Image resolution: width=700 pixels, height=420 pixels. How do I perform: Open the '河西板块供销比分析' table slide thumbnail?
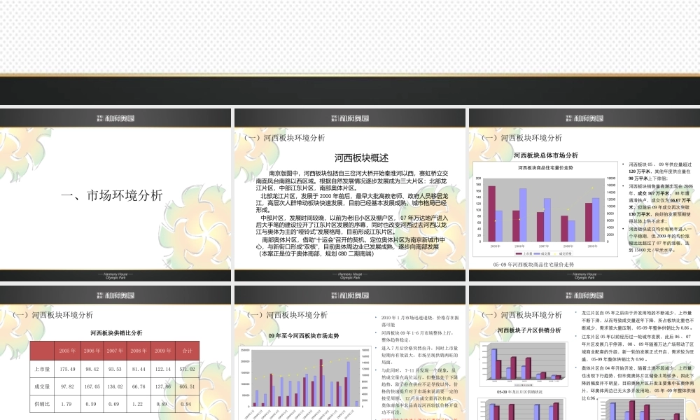click(x=115, y=353)
